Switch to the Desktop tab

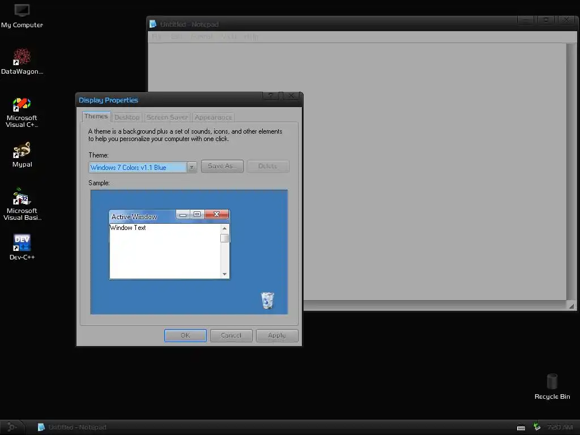coord(127,117)
